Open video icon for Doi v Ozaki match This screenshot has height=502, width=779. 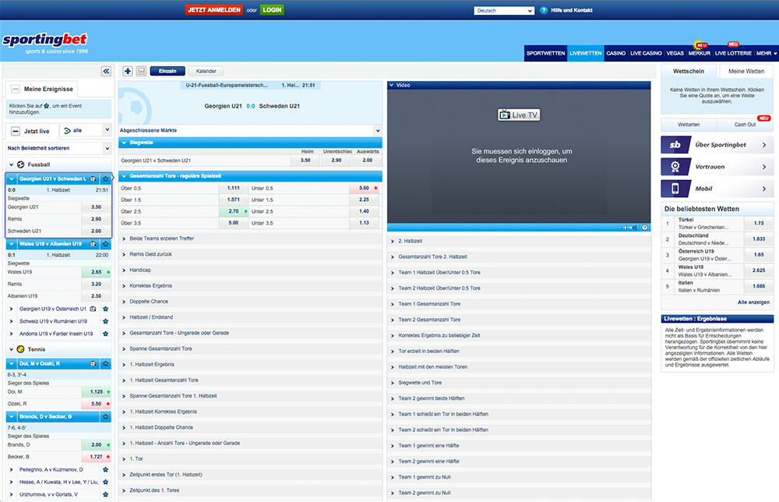click(93, 364)
